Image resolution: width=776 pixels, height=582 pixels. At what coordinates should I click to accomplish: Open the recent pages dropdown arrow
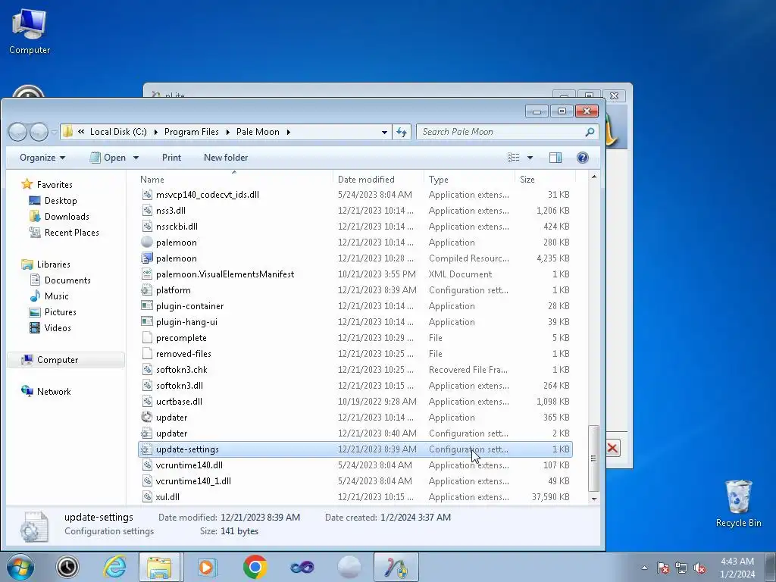54,133
